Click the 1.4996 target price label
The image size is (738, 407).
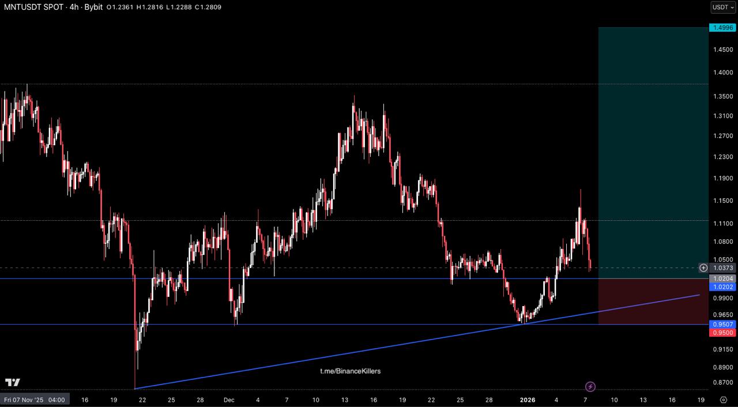tap(722, 27)
